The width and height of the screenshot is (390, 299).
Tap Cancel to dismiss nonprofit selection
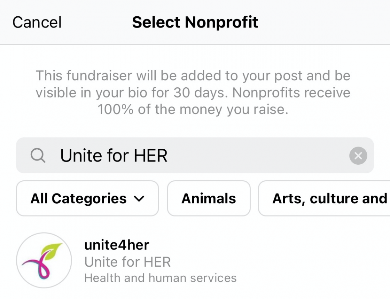click(x=37, y=22)
